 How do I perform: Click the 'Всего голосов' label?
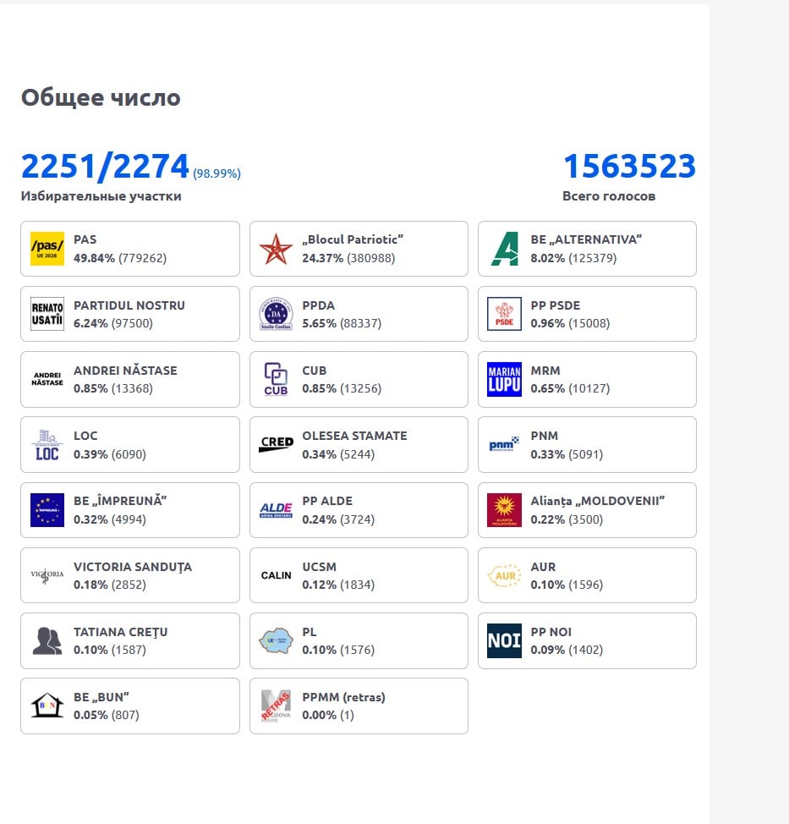(x=609, y=196)
